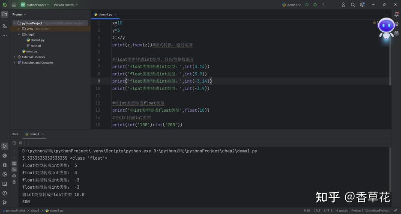This screenshot has width=401, height=214.
Task: Open the Notifications bell icon
Action: [396, 14]
